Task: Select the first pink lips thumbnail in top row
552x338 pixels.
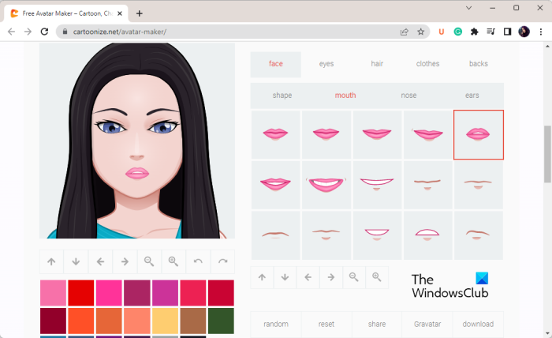Action: (x=276, y=134)
